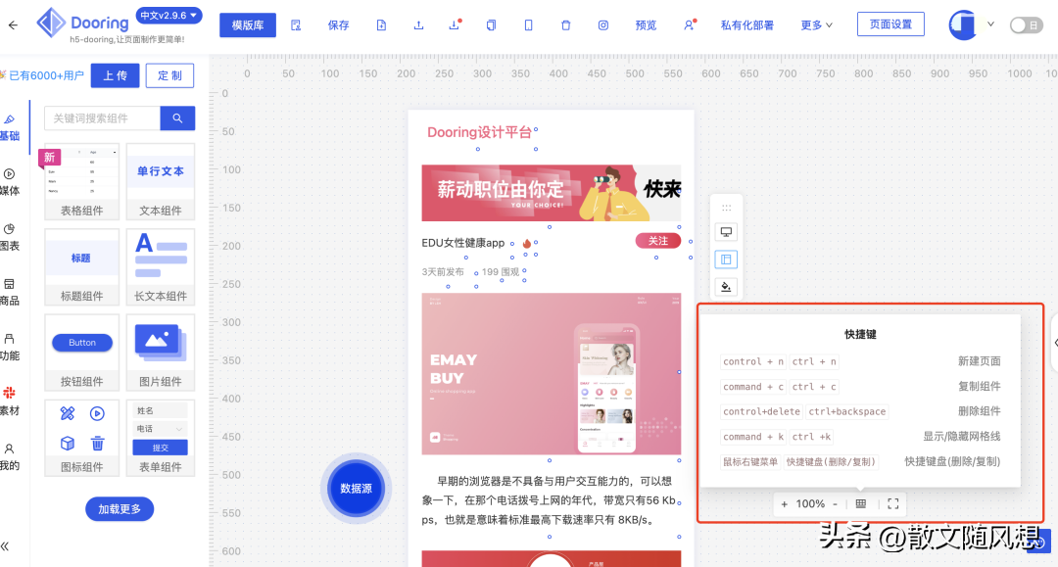Open 页面设置 page settings
The width and height of the screenshot is (1058, 567).
890,24
